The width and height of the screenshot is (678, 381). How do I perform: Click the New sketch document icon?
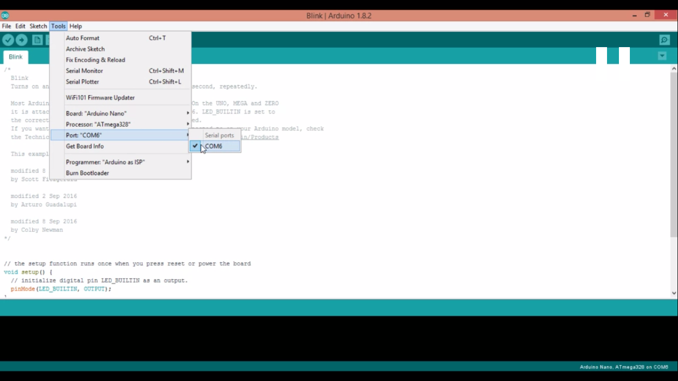click(x=37, y=40)
